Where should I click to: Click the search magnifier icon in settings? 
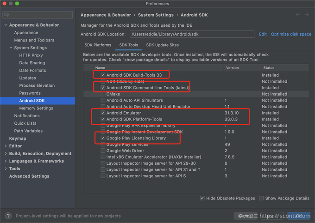tap(6, 15)
